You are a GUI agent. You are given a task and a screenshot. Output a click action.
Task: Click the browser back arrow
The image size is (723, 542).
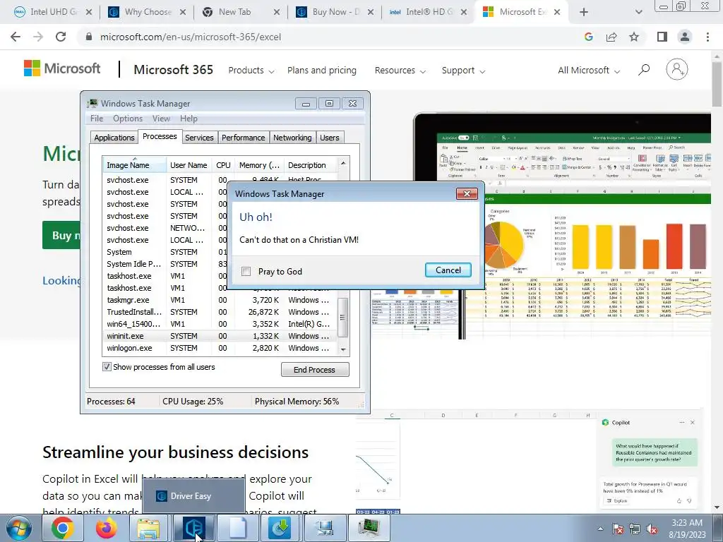tap(16, 37)
